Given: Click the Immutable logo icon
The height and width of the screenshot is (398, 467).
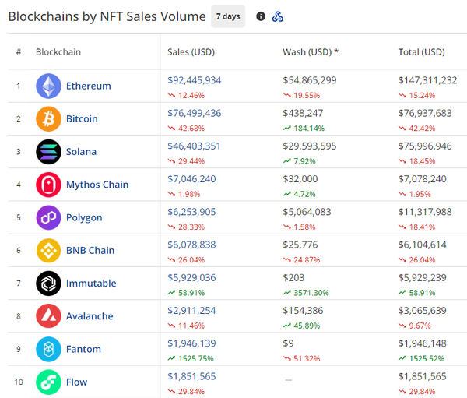Looking at the screenshot, I should tap(48, 284).
